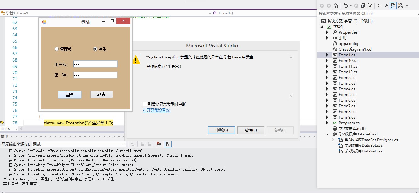The image size is (419, 193).
Task: Collapse the 学管1 project node
Action: [x=322, y=27]
